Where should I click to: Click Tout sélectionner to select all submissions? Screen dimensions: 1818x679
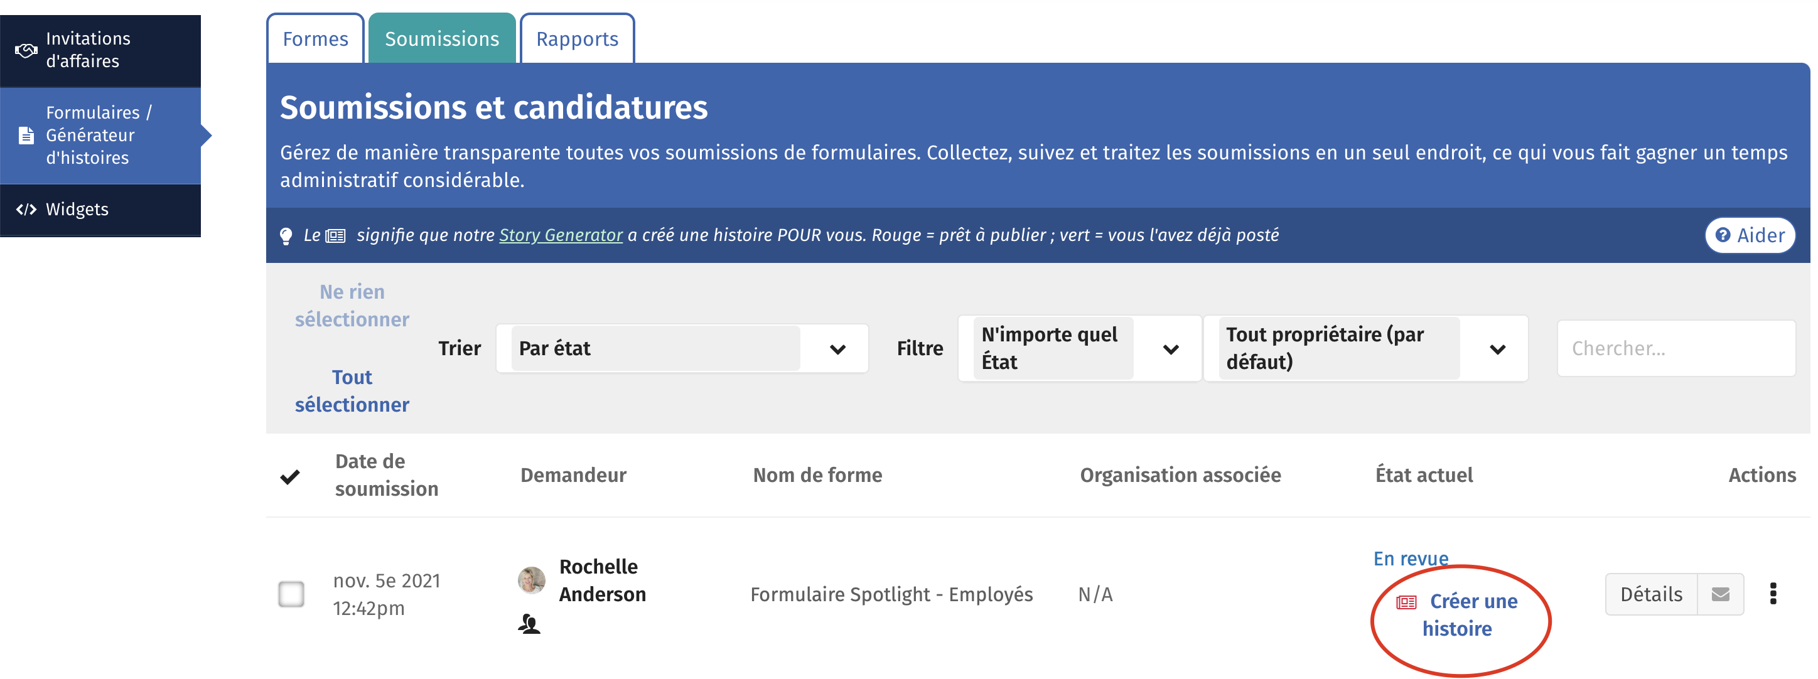[352, 391]
